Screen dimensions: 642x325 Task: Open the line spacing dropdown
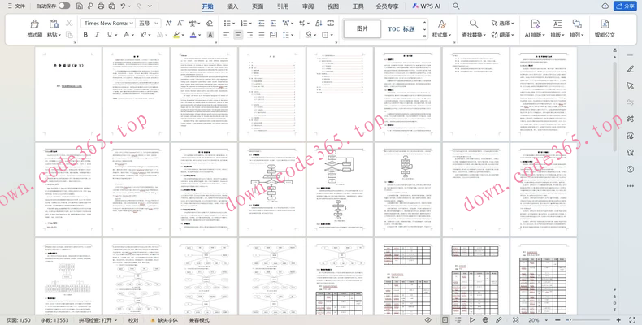[292, 35]
